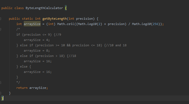
Task: Click fold end marker at method closing brace
Action: [x=1, y=93]
